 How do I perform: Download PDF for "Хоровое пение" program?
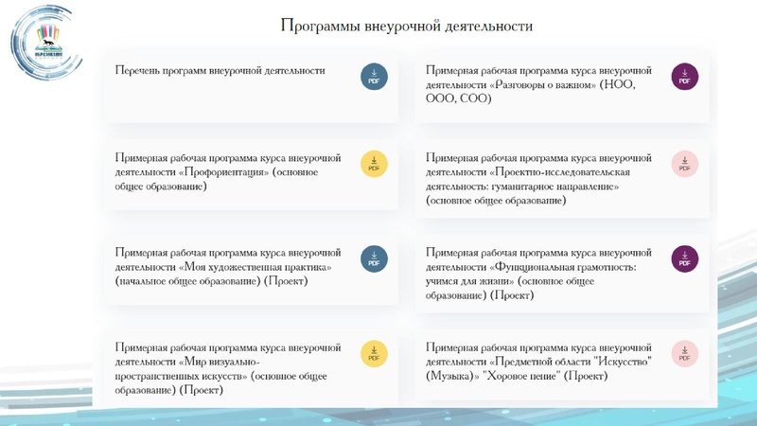(x=684, y=354)
